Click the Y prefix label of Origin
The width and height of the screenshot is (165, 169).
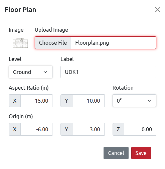click(x=66, y=129)
